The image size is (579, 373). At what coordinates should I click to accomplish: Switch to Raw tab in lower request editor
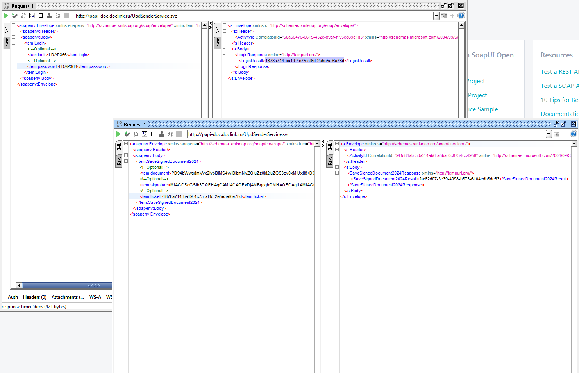coord(119,161)
